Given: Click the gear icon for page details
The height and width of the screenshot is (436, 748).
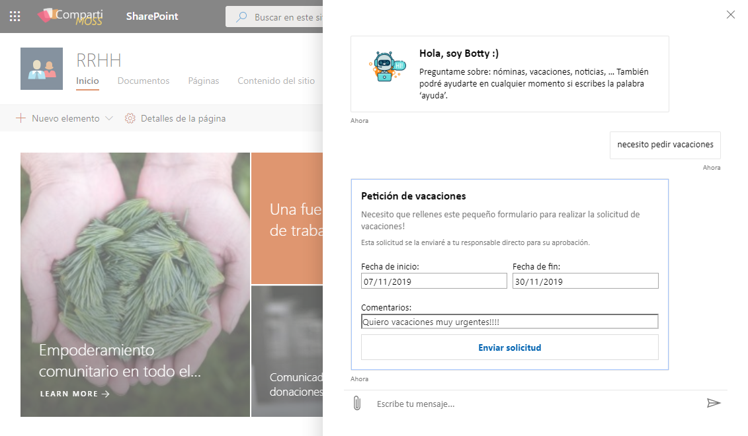Looking at the screenshot, I should [130, 119].
